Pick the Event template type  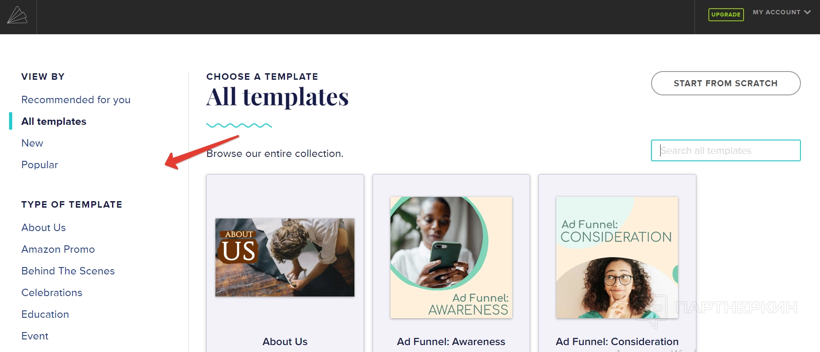click(x=35, y=336)
